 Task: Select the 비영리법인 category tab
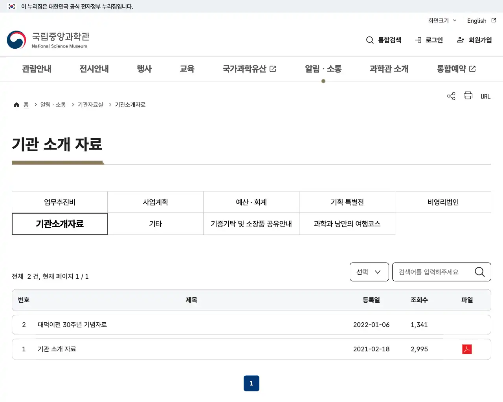pos(443,202)
